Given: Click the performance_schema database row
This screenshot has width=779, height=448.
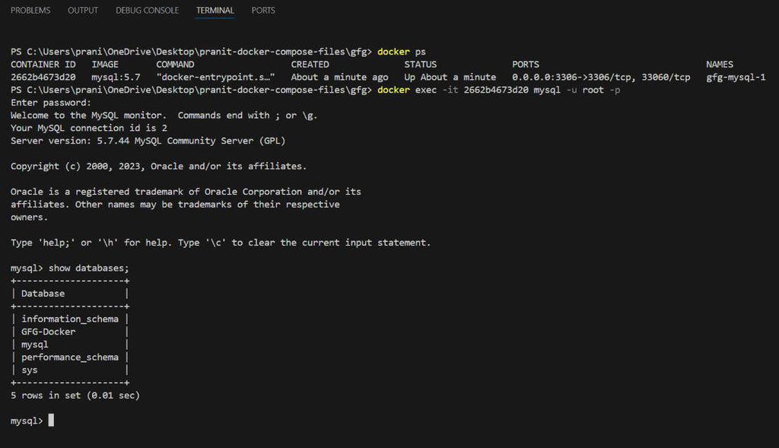Looking at the screenshot, I should (x=70, y=357).
